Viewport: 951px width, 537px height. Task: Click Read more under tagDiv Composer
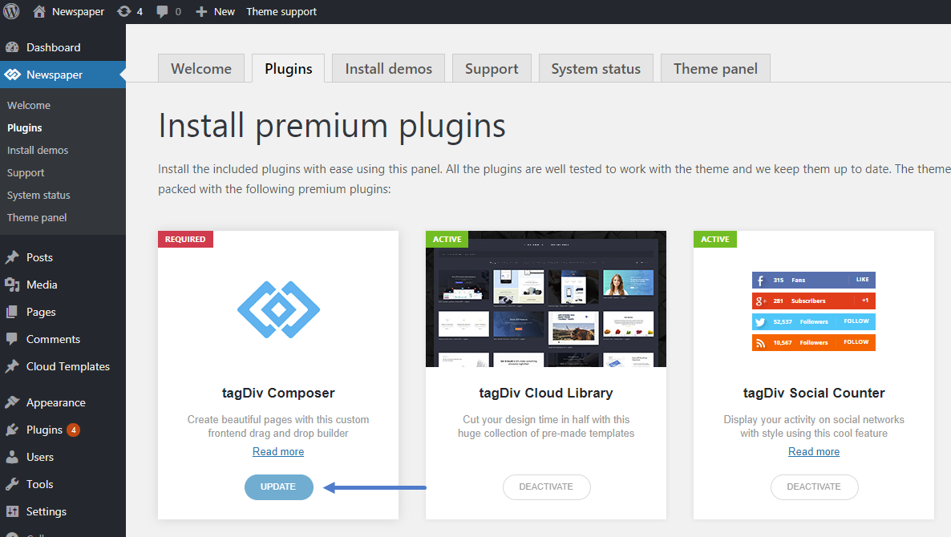coord(278,451)
